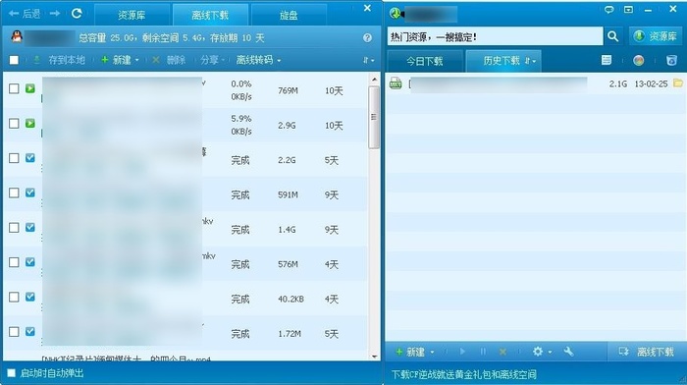Check the box for the 2.9G task

pyautogui.click(x=14, y=124)
